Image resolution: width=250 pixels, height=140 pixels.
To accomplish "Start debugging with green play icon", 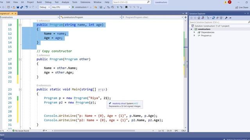I will 73,7.
